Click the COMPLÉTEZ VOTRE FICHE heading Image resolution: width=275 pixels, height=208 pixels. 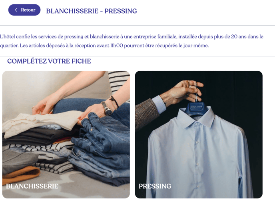[x=49, y=61]
